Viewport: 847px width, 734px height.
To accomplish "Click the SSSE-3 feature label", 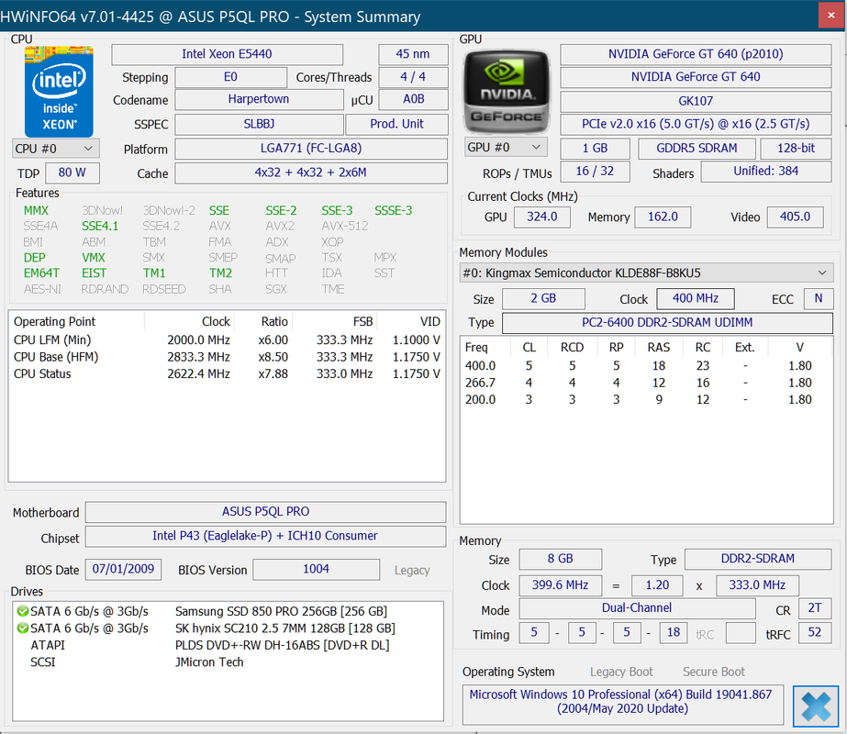I will tap(394, 211).
